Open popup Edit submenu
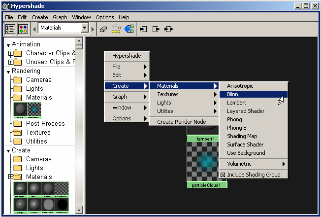The height and width of the screenshot is (217, 321). [127, 75]
